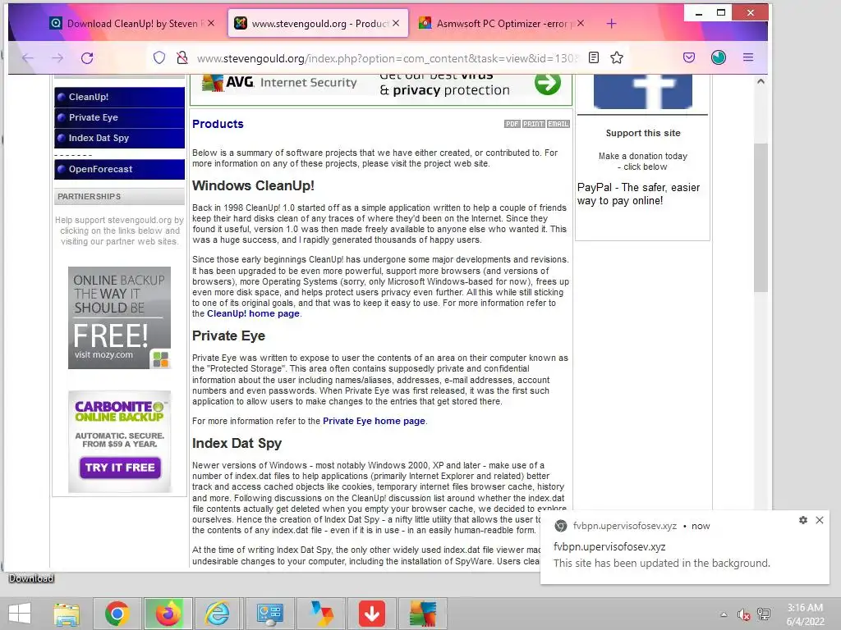841x630 pixels.
Task: Click the Firefox taskbar icon
Action: 168,614
